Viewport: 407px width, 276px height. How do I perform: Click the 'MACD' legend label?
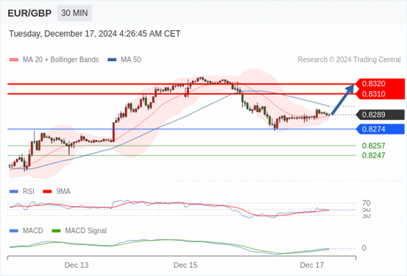click(x=32, y=230)
